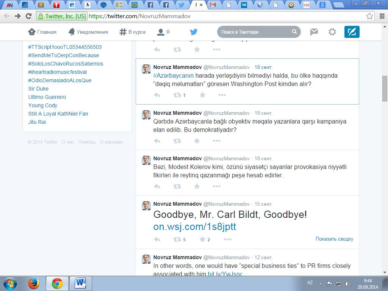
Task: Click into the Поиск в Твиттере search field
Action: (x=255, y=32)
